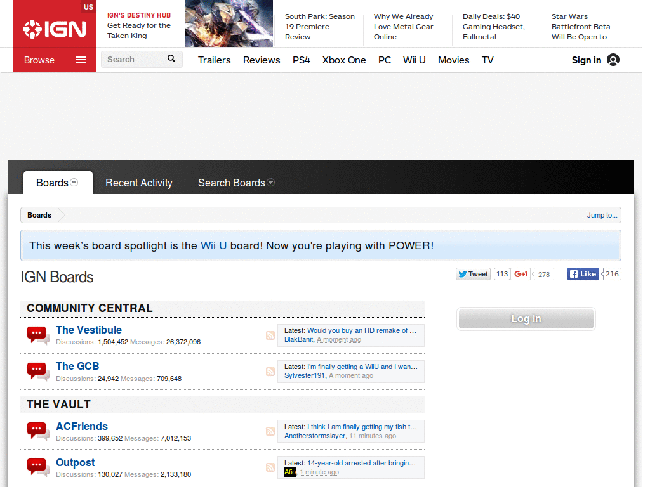
Task: Open the Jump to... menu
Action: pyautogui.click(x=602, y=215)
